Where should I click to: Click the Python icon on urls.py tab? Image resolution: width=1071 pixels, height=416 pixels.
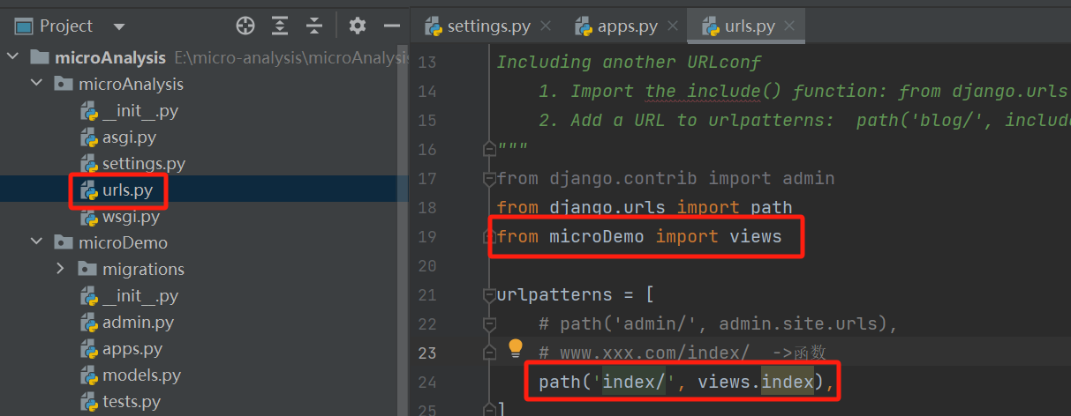click(x=710, y=26)
